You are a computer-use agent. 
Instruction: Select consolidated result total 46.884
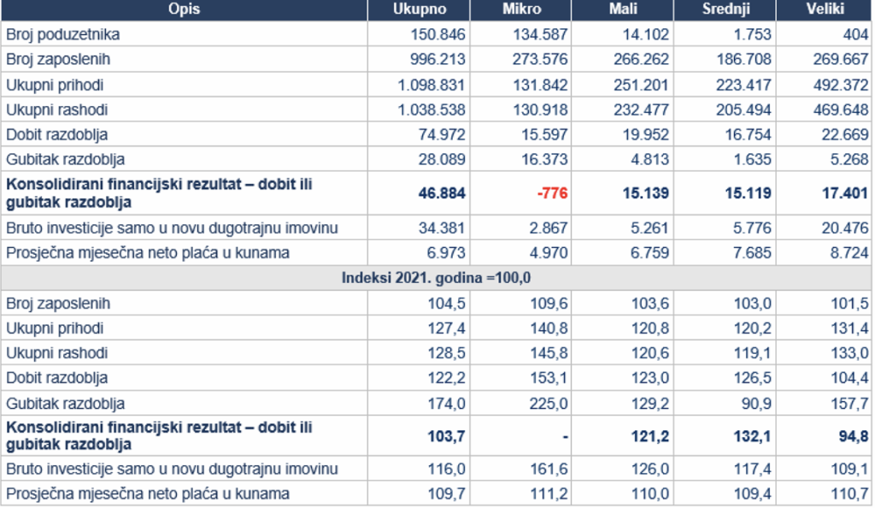pos(443,194)
